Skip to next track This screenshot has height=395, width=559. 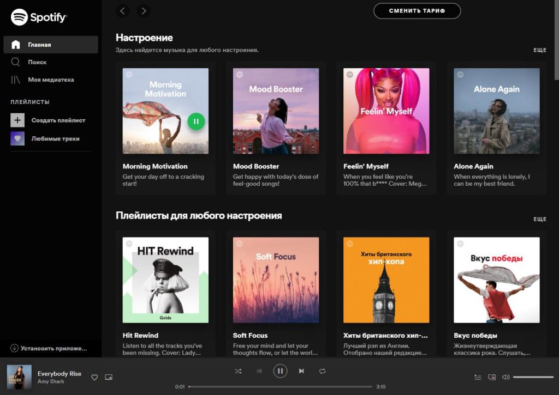point(301,371)
